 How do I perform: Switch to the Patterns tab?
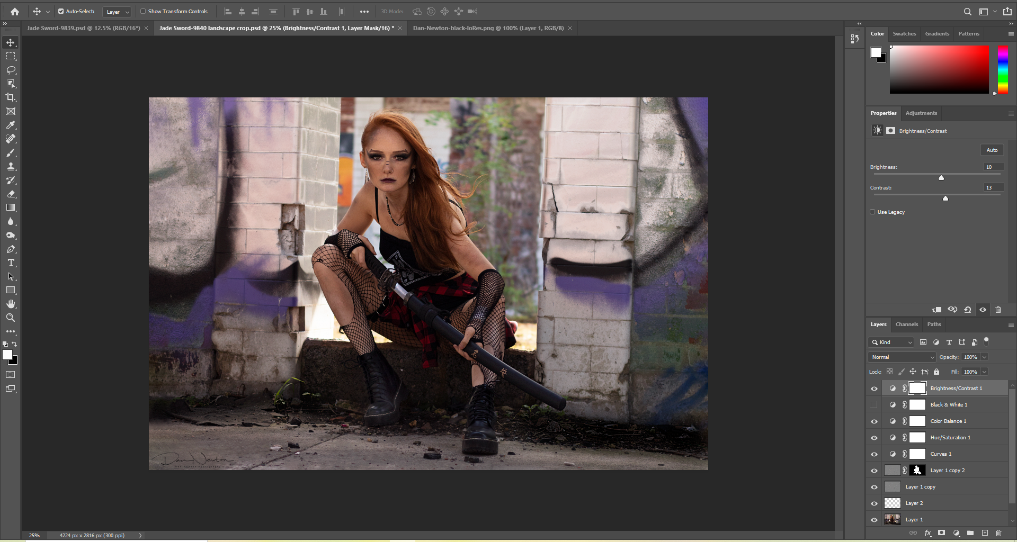click(969, 34)
